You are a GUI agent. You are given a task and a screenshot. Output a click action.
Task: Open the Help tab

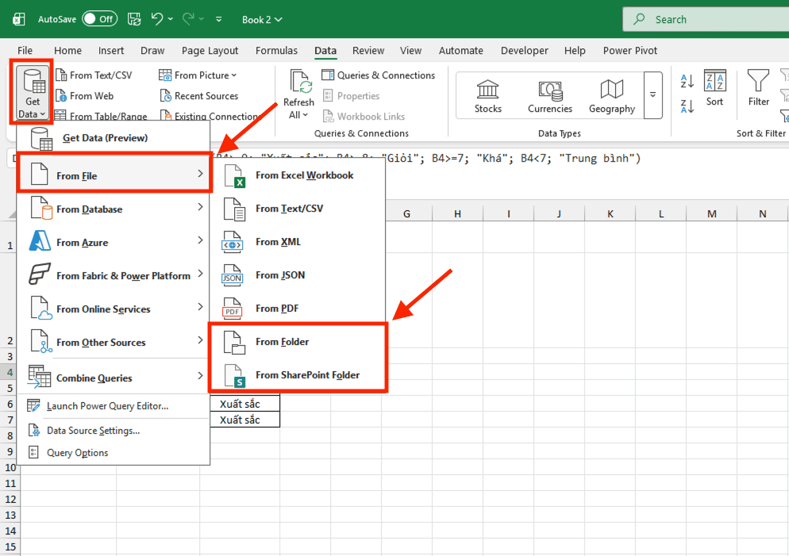(x=575, y=50)
